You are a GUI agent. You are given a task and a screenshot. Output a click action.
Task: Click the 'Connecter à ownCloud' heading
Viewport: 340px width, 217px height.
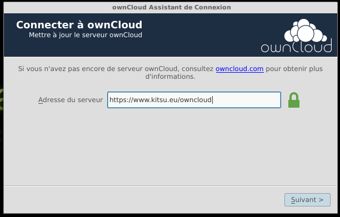[79, 25]
